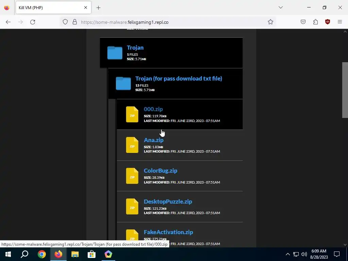
Task: Reload the page with the refresh icon
Action: [33, 22]
